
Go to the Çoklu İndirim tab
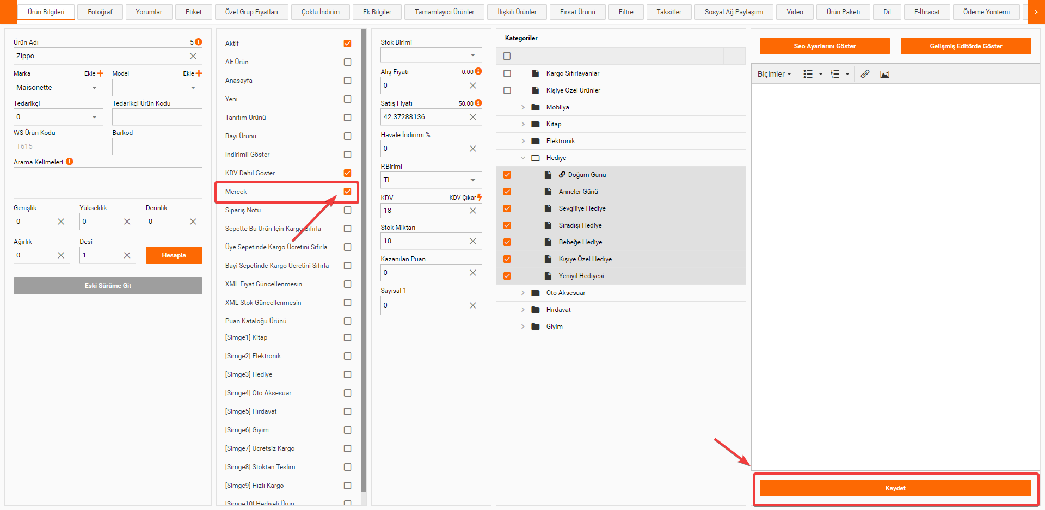point(321,12)
